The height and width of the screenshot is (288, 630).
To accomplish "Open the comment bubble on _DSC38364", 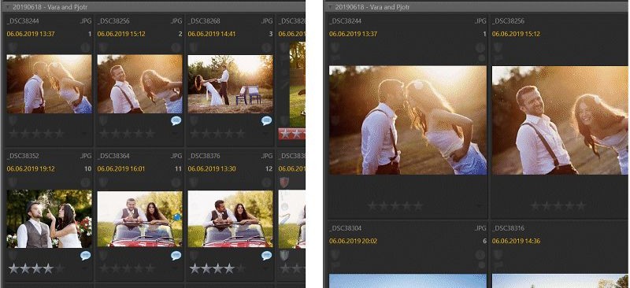I will (x=176, y=256).
